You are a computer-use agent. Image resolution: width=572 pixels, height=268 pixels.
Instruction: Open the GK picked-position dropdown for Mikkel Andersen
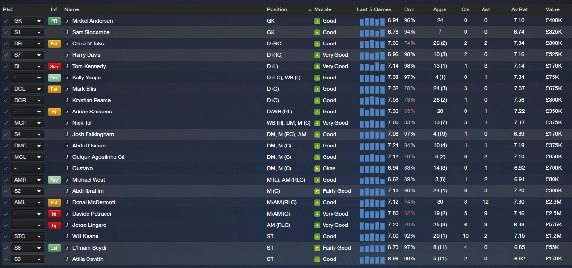[x=27, y=21]
